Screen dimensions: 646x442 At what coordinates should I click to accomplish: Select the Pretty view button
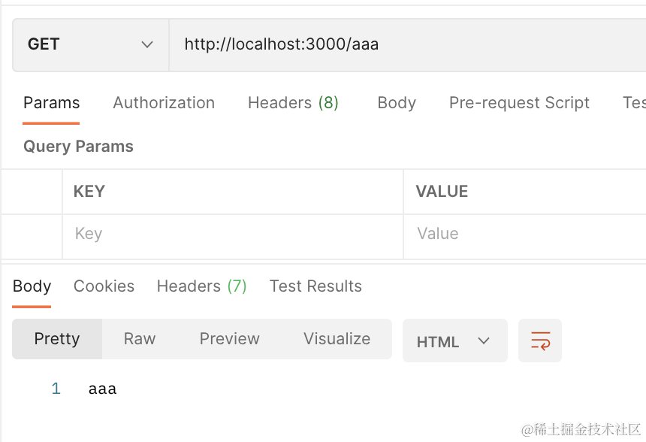tap(57, 339)
